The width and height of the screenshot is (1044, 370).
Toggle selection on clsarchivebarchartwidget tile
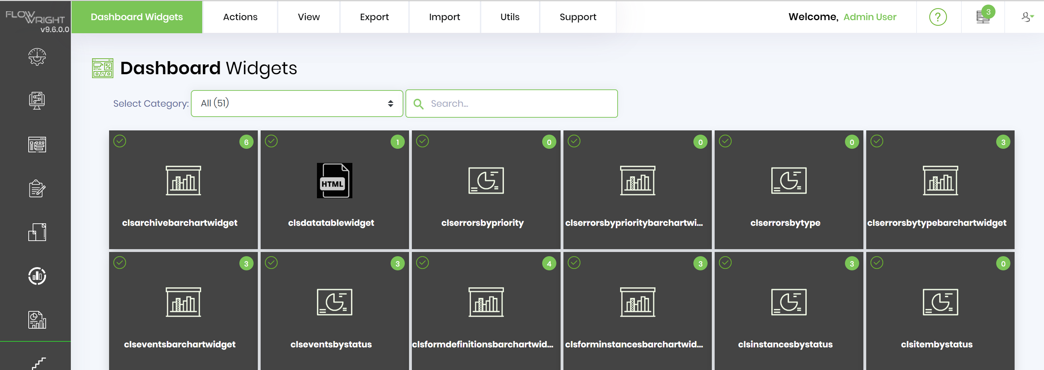(x=120, y=141)
